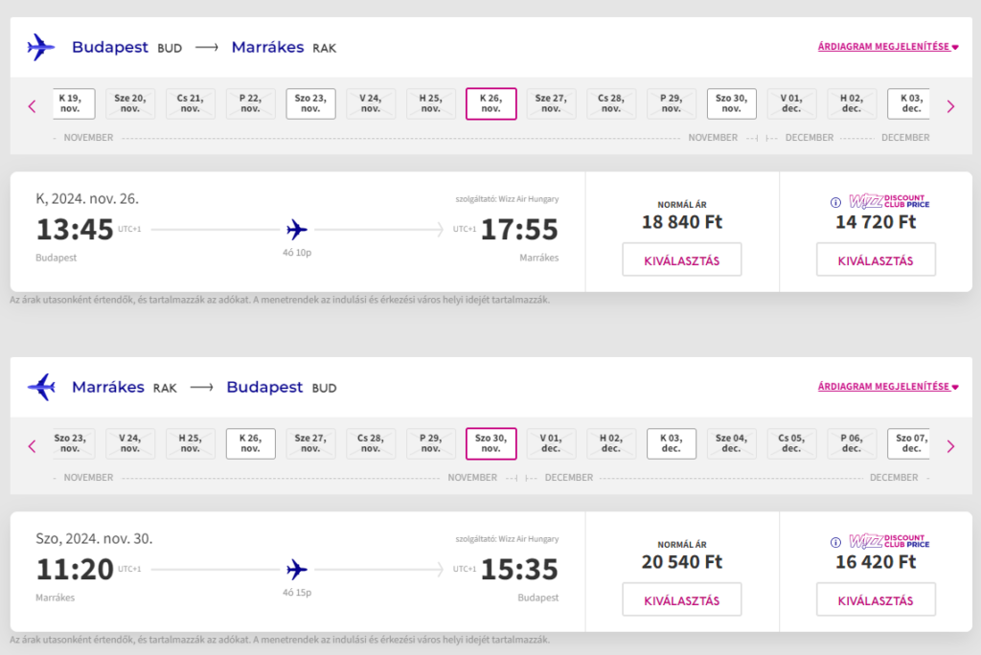Select return date K 03, dec.

pyautogui.click(x=672, y=443)
